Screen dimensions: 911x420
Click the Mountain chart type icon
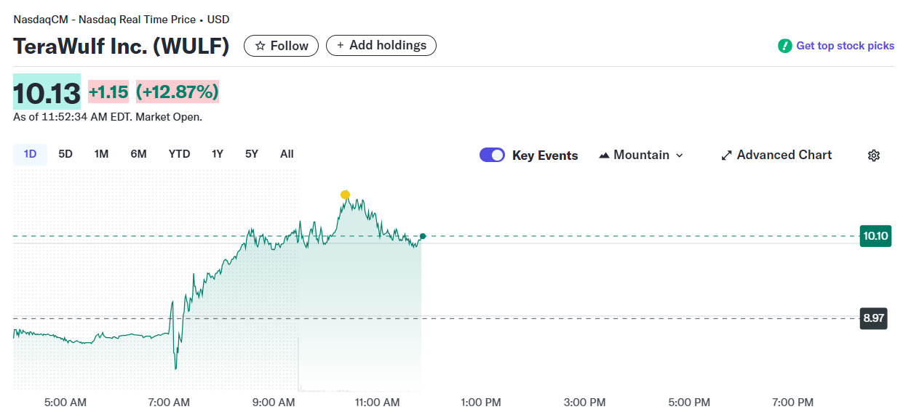pyautogui.click(x=604, y=156)
